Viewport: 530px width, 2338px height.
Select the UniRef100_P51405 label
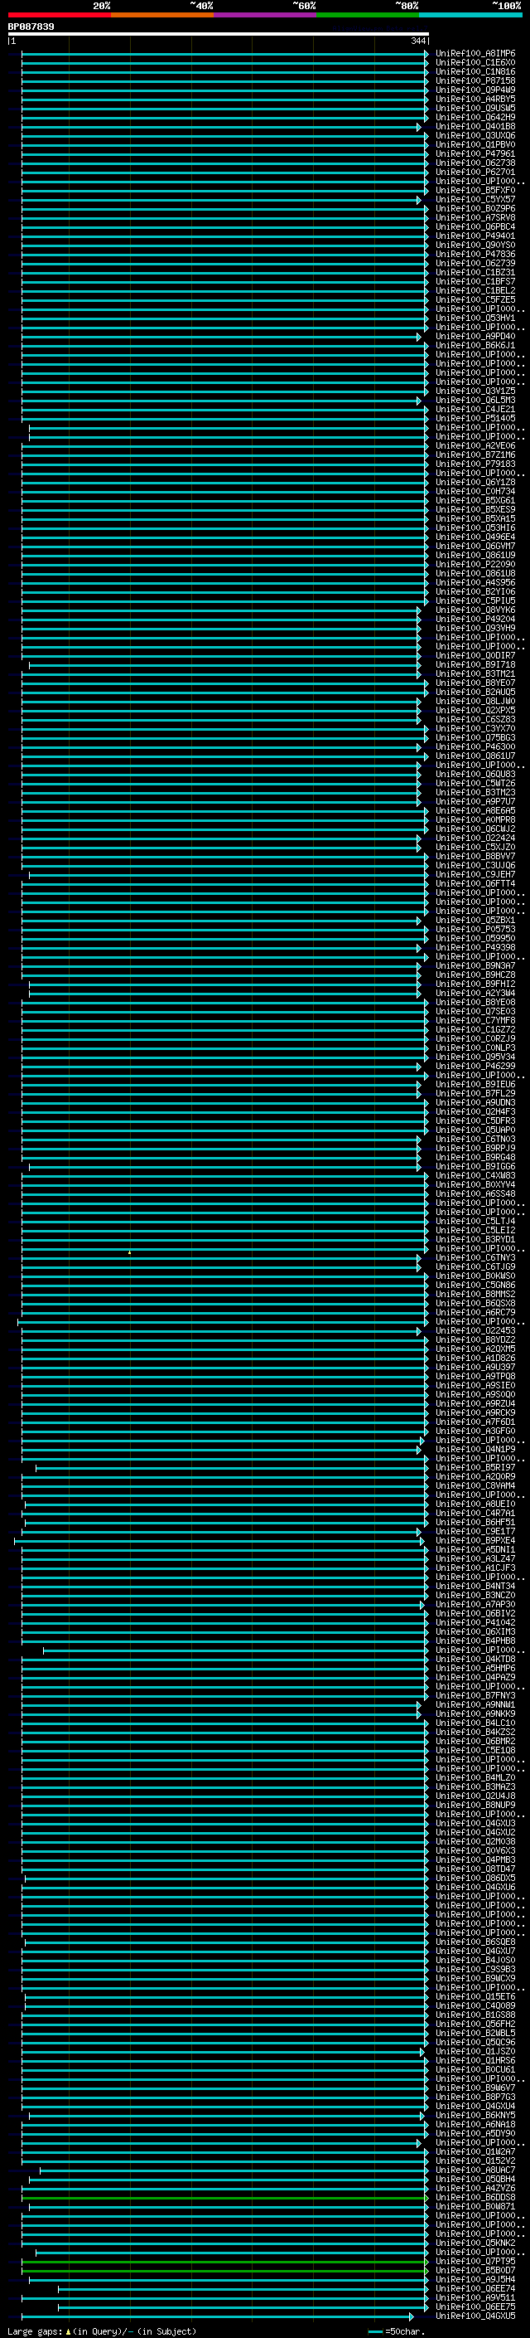click(475, 418)
